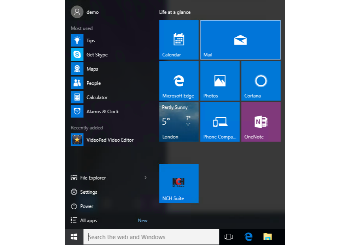350x245 pixels.
Task: Open the Power options menu
Action: 86,206
